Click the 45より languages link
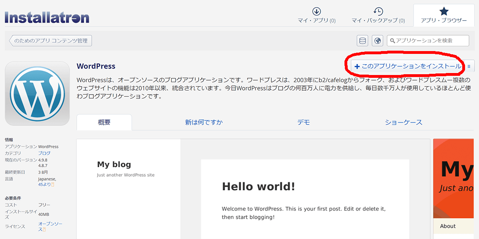The width and height of the screenshot is (479, 239). pos(45,184)
